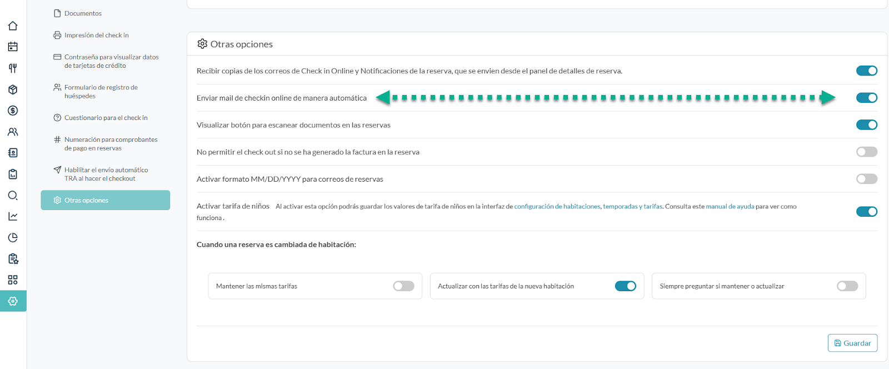This screenshot has height=369, width=889.
Task: Click the four-squares modules grid icon
Action: click(13, 280)
